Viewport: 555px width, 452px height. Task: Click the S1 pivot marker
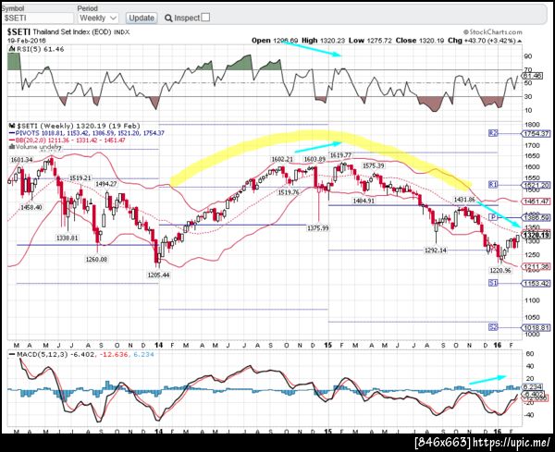(493, 283)
